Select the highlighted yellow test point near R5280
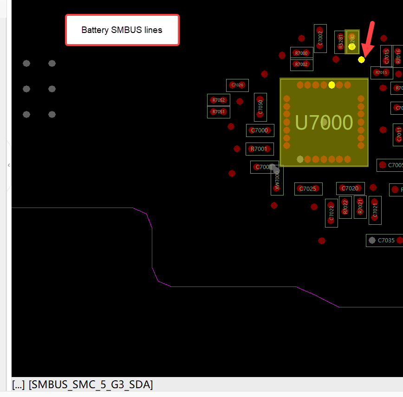Image resolution: width=403 pixels, height=397 pixels. [361, 59]
